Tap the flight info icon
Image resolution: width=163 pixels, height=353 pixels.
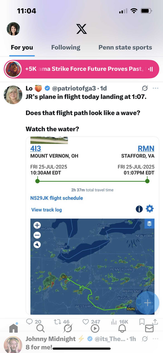[139, 209]
